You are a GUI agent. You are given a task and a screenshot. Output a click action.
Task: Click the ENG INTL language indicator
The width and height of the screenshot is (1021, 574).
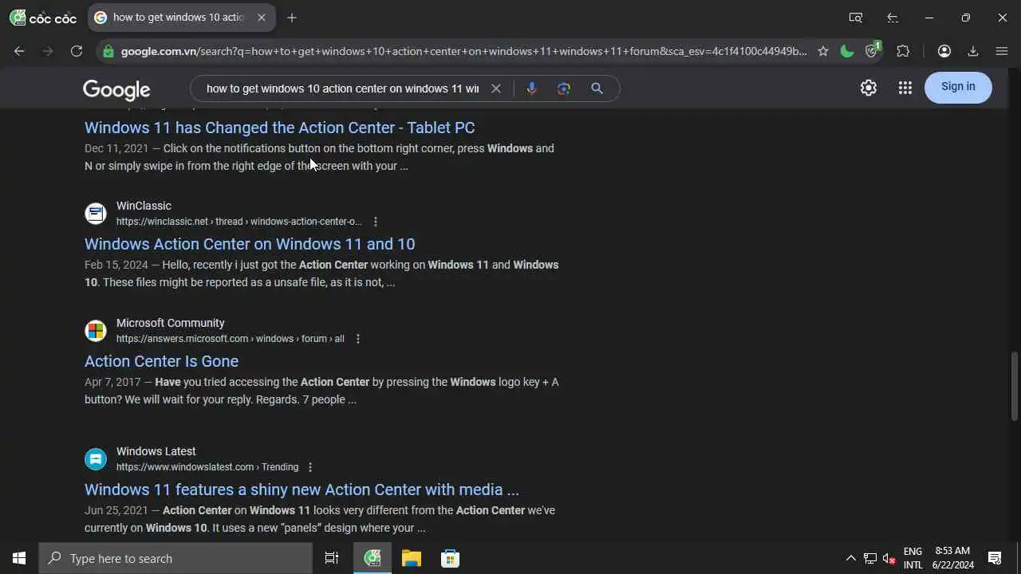(913, 558)
